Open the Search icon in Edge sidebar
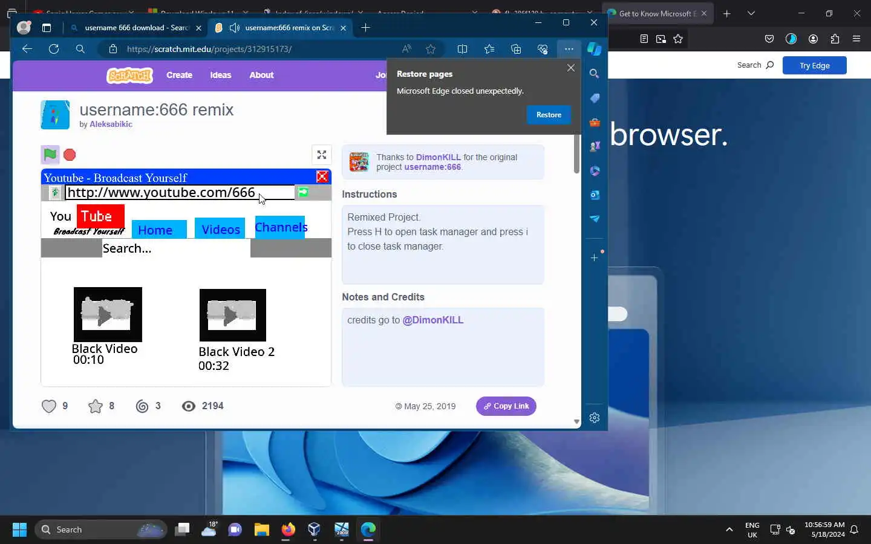Screen dimensions: 871x544 click(595, 74)
